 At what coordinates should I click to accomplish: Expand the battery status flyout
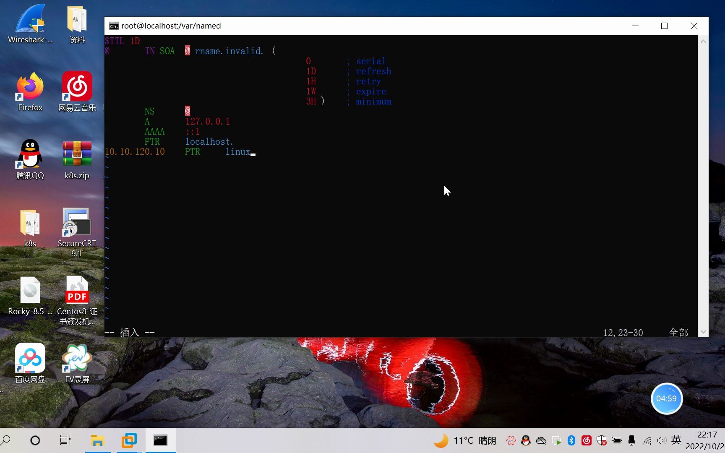616,440
